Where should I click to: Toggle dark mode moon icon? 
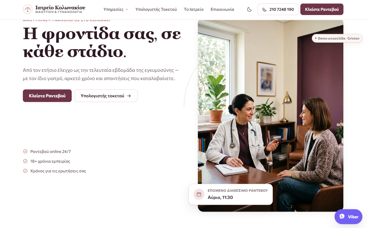coord(249,9)
